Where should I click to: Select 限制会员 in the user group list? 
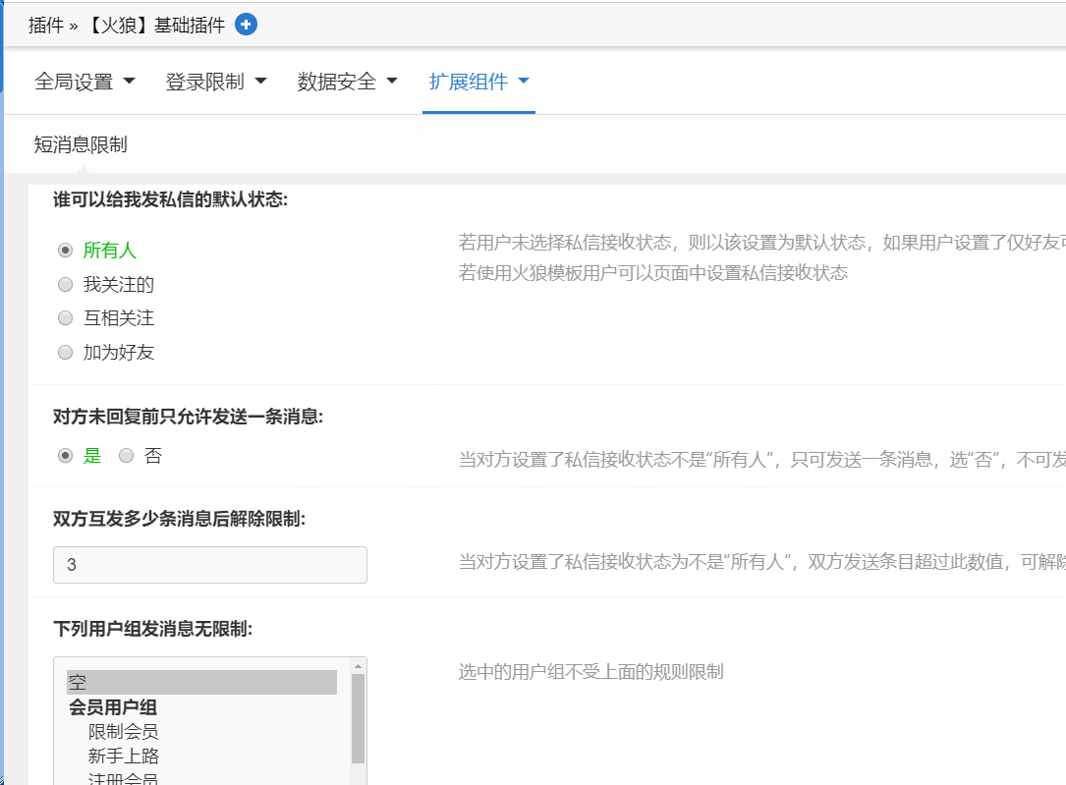(x=123, y=732)
